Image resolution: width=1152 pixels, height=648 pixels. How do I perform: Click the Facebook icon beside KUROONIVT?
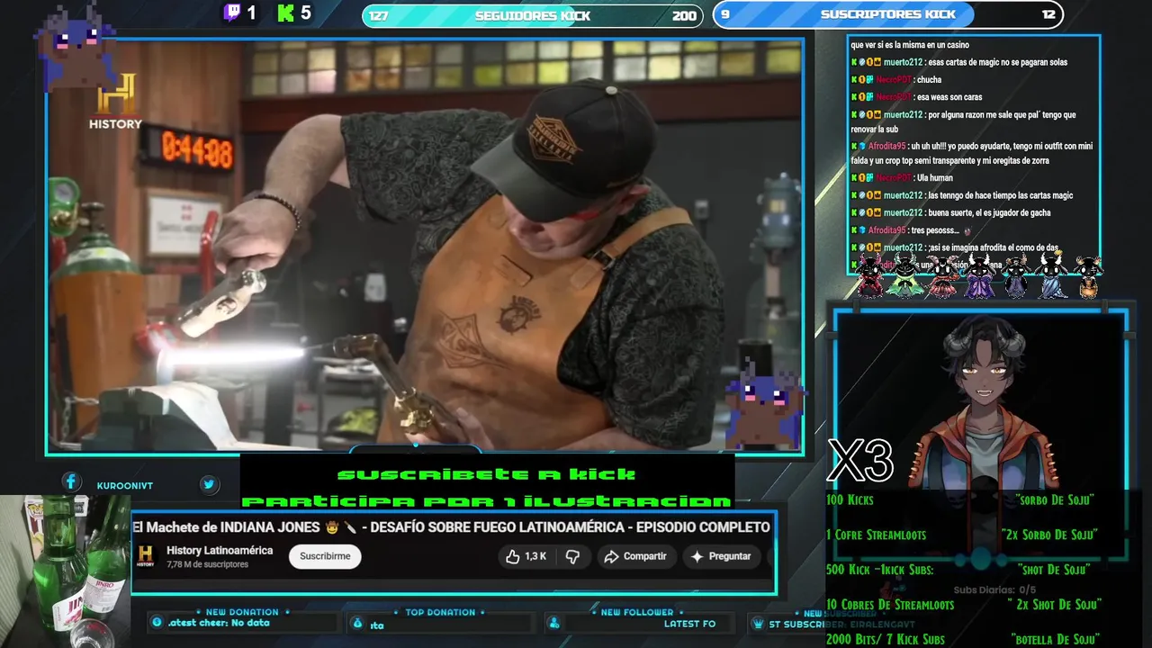click(x=71, y=482)
